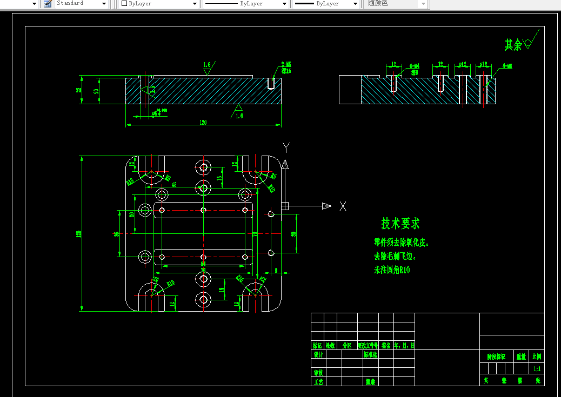
Task: Select the 阶段标记 title block cell
Action: point(497,356)
